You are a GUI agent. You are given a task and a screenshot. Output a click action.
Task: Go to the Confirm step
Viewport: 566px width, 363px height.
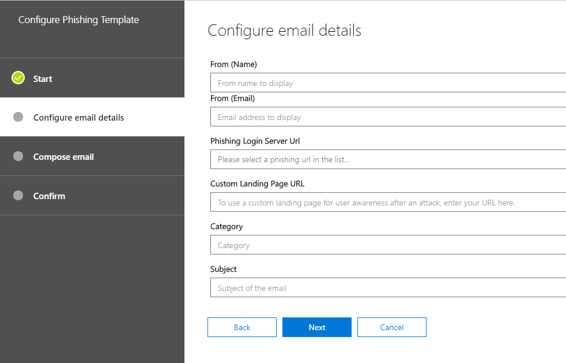click(49, 195)
